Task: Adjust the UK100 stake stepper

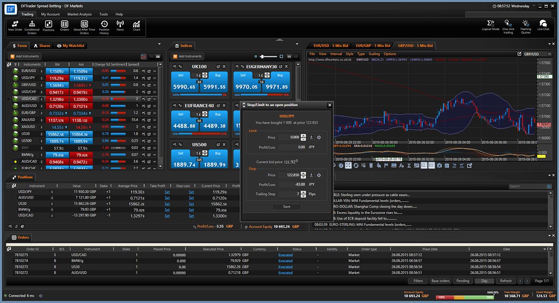Action: [204, 75]
